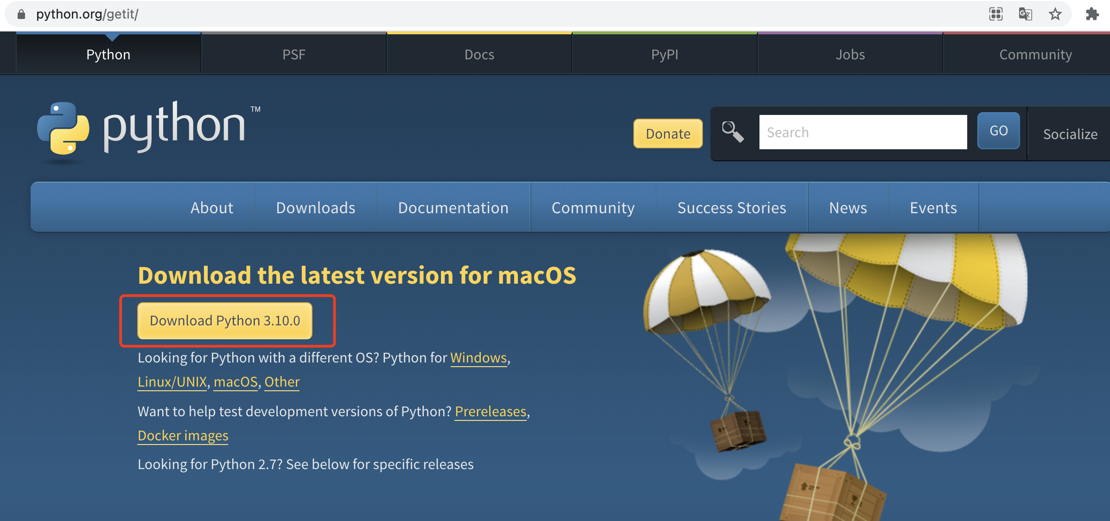Open the Events menu
Screen dimensions: 1110x521
pos(933,208)
